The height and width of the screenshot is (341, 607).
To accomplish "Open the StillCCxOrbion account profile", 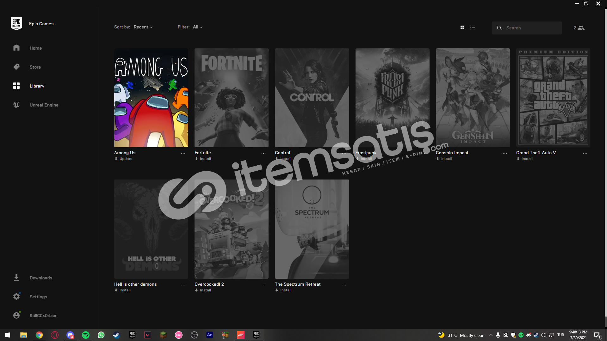I will tap(43, 315).
